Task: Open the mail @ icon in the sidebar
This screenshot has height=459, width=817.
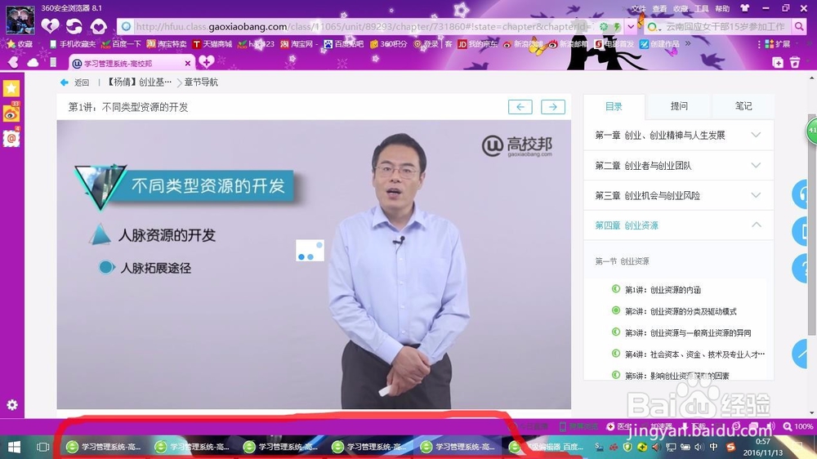Action: point(11,138)
